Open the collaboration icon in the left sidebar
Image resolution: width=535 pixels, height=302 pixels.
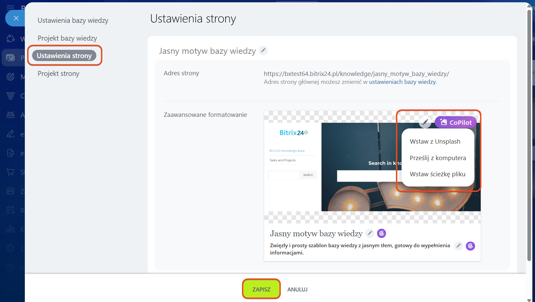[x=11, y=39]
